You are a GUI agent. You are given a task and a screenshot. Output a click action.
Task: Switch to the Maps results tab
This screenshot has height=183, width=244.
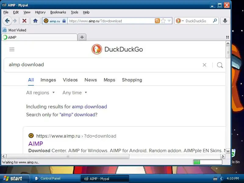point(109,80)
